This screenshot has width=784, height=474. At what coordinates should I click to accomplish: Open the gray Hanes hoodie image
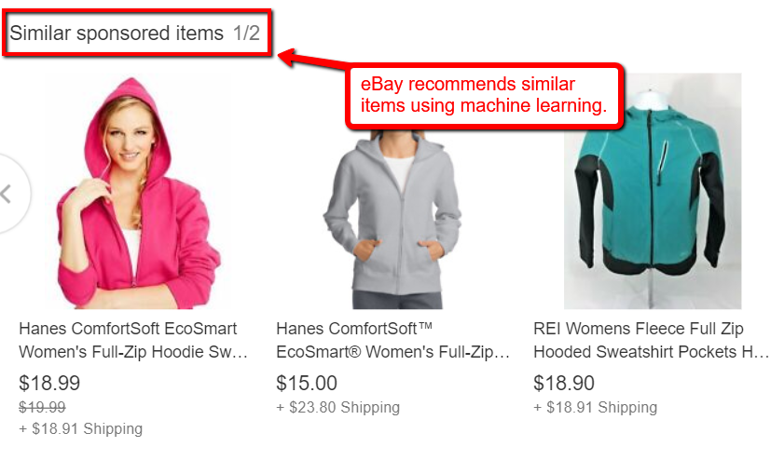(392, 220)
